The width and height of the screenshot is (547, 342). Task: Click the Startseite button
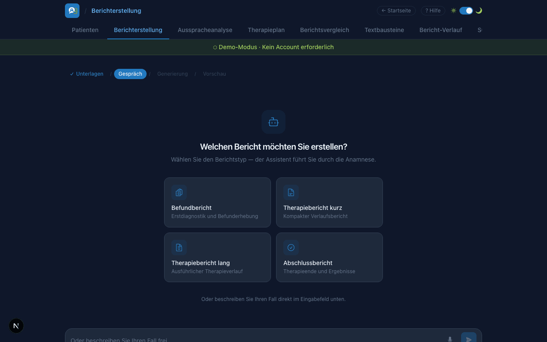396,11
